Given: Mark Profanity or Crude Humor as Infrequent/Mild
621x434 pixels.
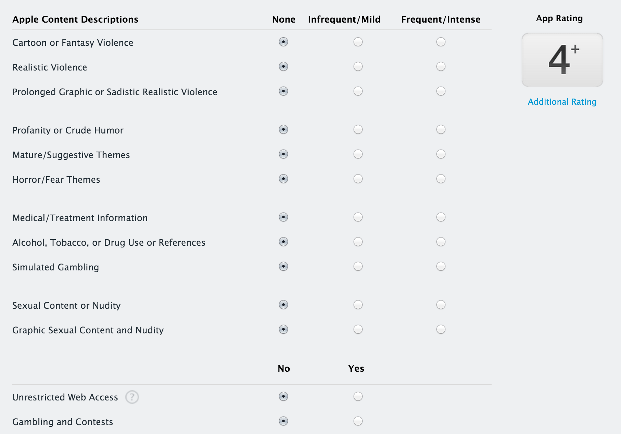Looking at the screenshot, I should click(x=358, y=129).
